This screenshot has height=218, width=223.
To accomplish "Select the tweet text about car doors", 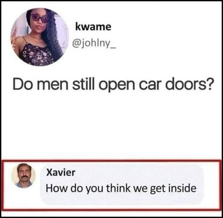I will point(113,85).
